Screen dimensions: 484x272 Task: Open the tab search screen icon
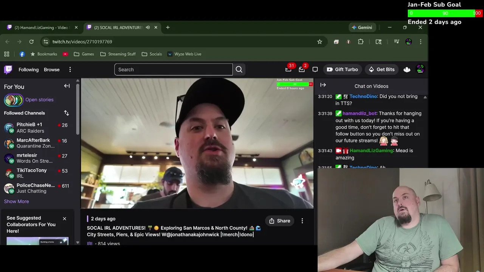379,42
